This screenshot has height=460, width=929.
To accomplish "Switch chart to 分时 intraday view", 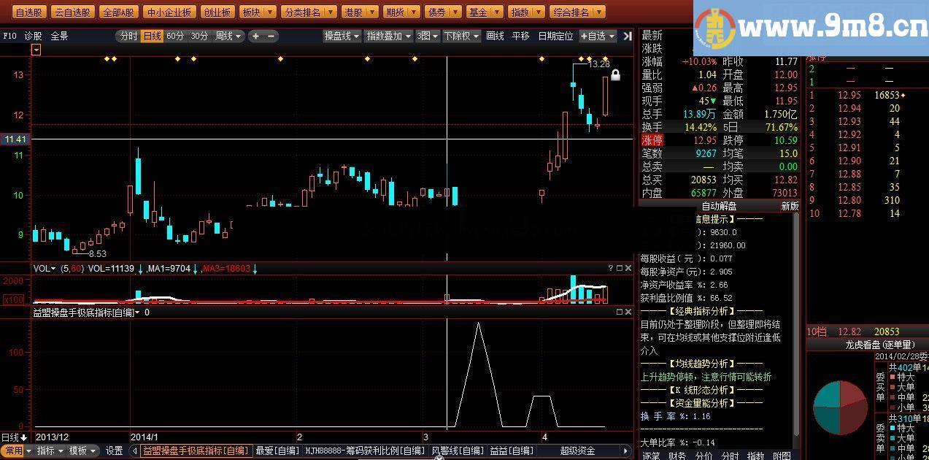I will pyautogui.click(x=128, y=36).
